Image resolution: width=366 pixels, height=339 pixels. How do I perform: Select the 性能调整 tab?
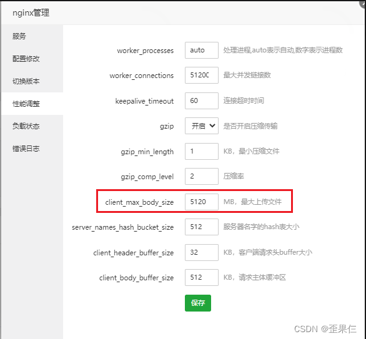(32, 104)
